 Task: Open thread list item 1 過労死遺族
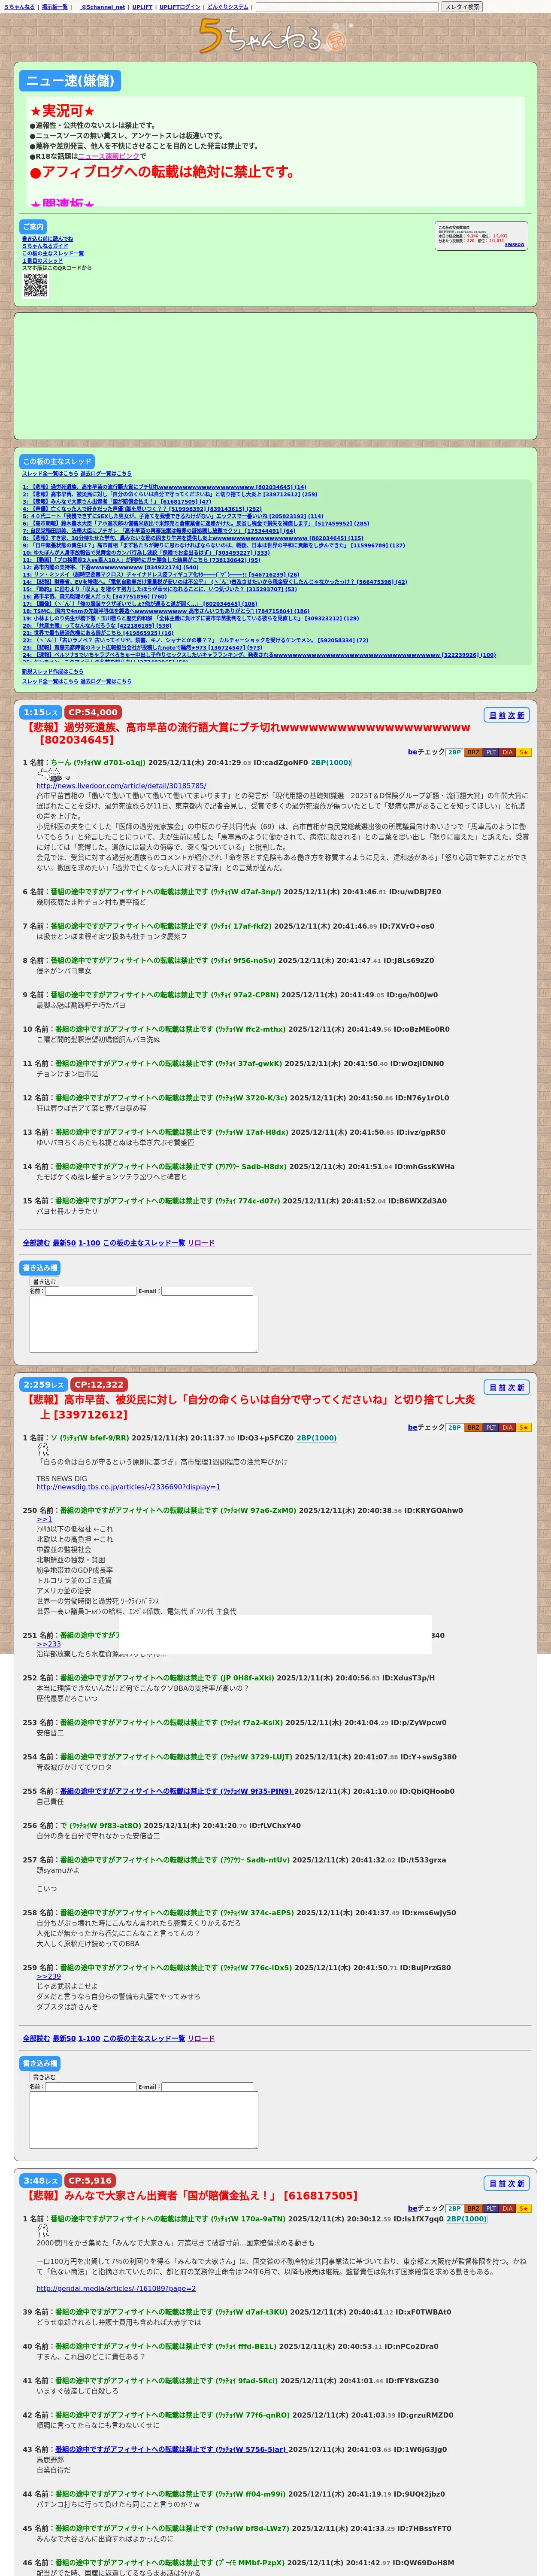click(x=165, y=487)
